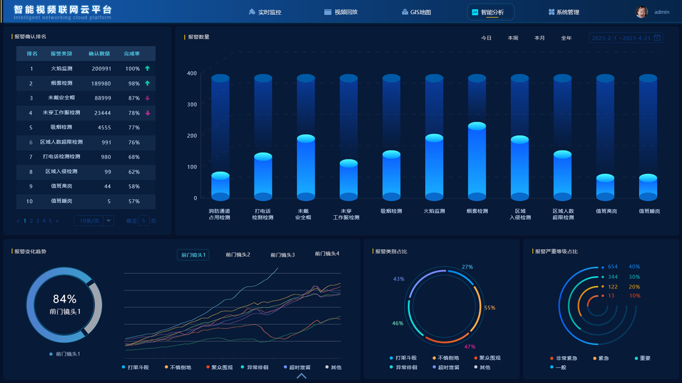682x383 pixels.
Task: Select page 4 in ranking pagination
Action: pyautogui.click(x=44, y=221)
